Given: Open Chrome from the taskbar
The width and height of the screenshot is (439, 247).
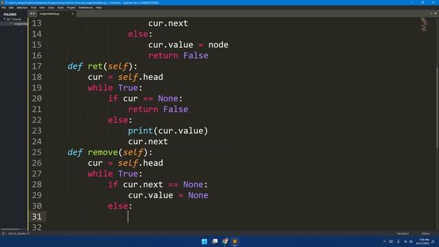Looking at the screenshot, I should [x=225, y=242].
